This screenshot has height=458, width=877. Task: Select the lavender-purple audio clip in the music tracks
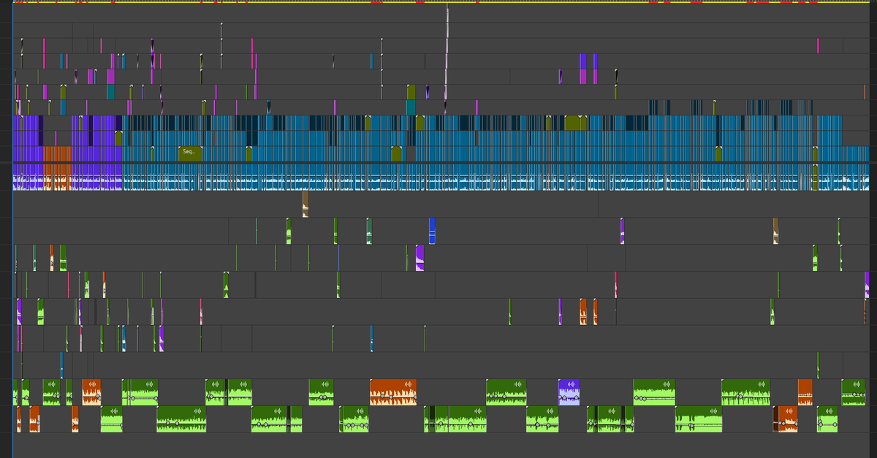[x=569, y=392]
